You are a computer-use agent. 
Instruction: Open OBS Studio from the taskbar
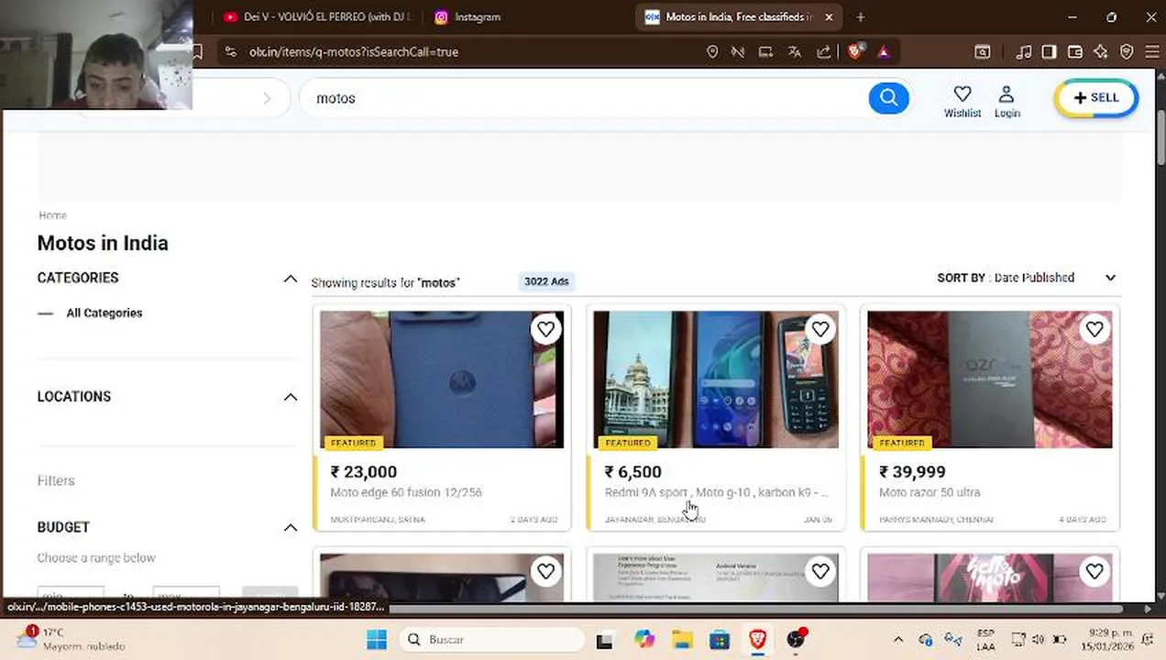[x=796, y=640]
